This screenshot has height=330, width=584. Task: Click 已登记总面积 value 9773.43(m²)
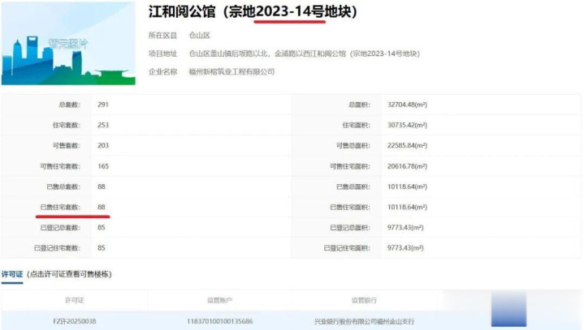coord(405,227)
